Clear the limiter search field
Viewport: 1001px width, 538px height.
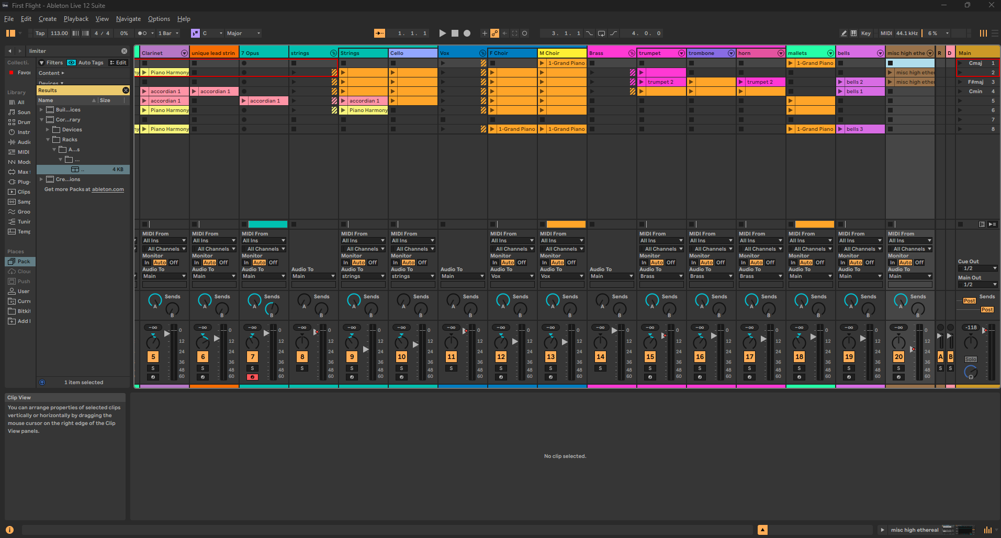click(x=124, y=51)
